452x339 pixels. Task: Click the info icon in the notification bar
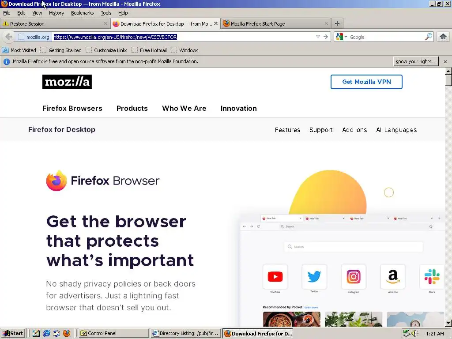click(x=6, y=61)
